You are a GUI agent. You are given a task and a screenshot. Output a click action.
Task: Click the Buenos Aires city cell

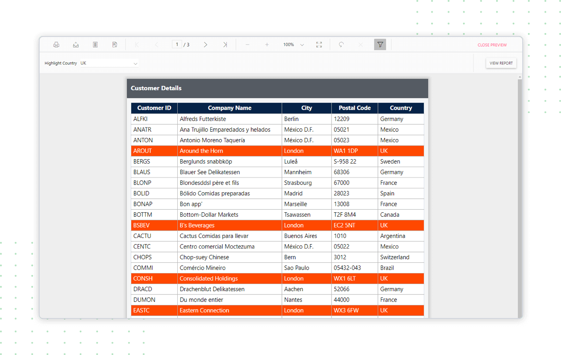pyautogui.click(x=307, y=236)
